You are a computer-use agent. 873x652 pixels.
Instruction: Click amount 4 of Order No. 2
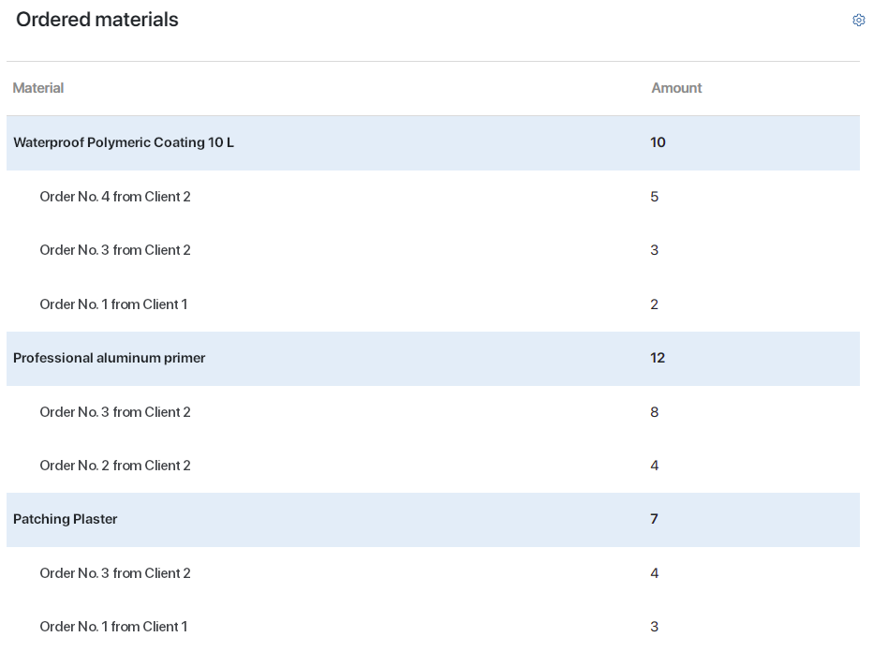[x=654, y=466]
